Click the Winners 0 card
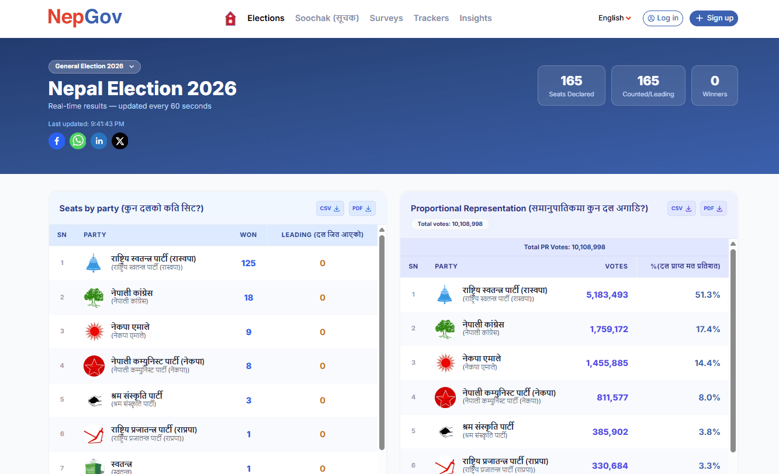The height and width of the screenshot is (474, 779). coord(715,85)
